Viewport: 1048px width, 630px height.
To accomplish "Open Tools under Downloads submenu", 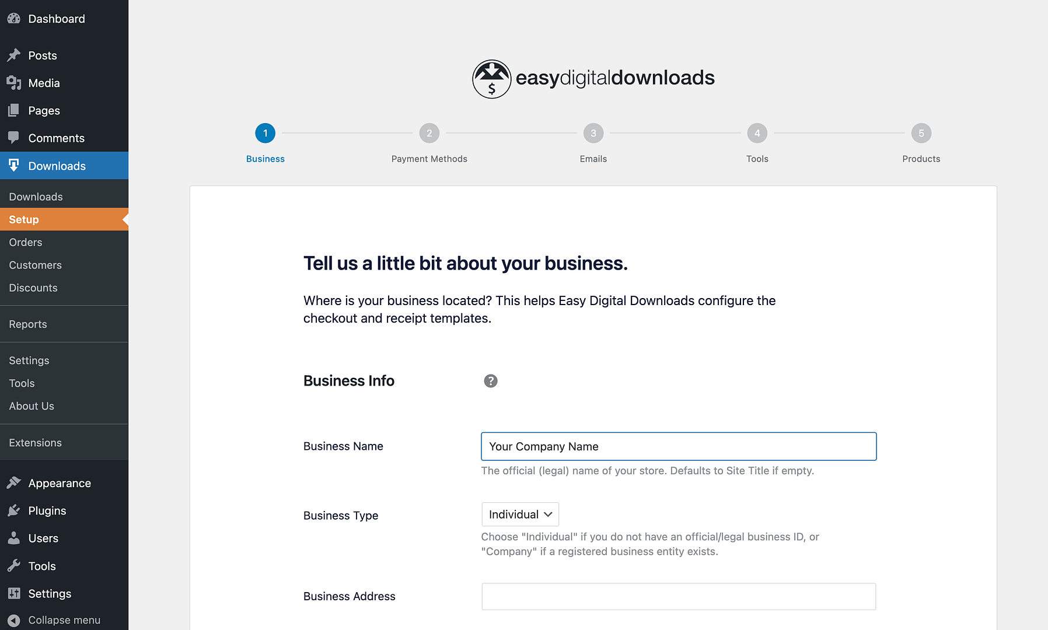I will point(64,383).
